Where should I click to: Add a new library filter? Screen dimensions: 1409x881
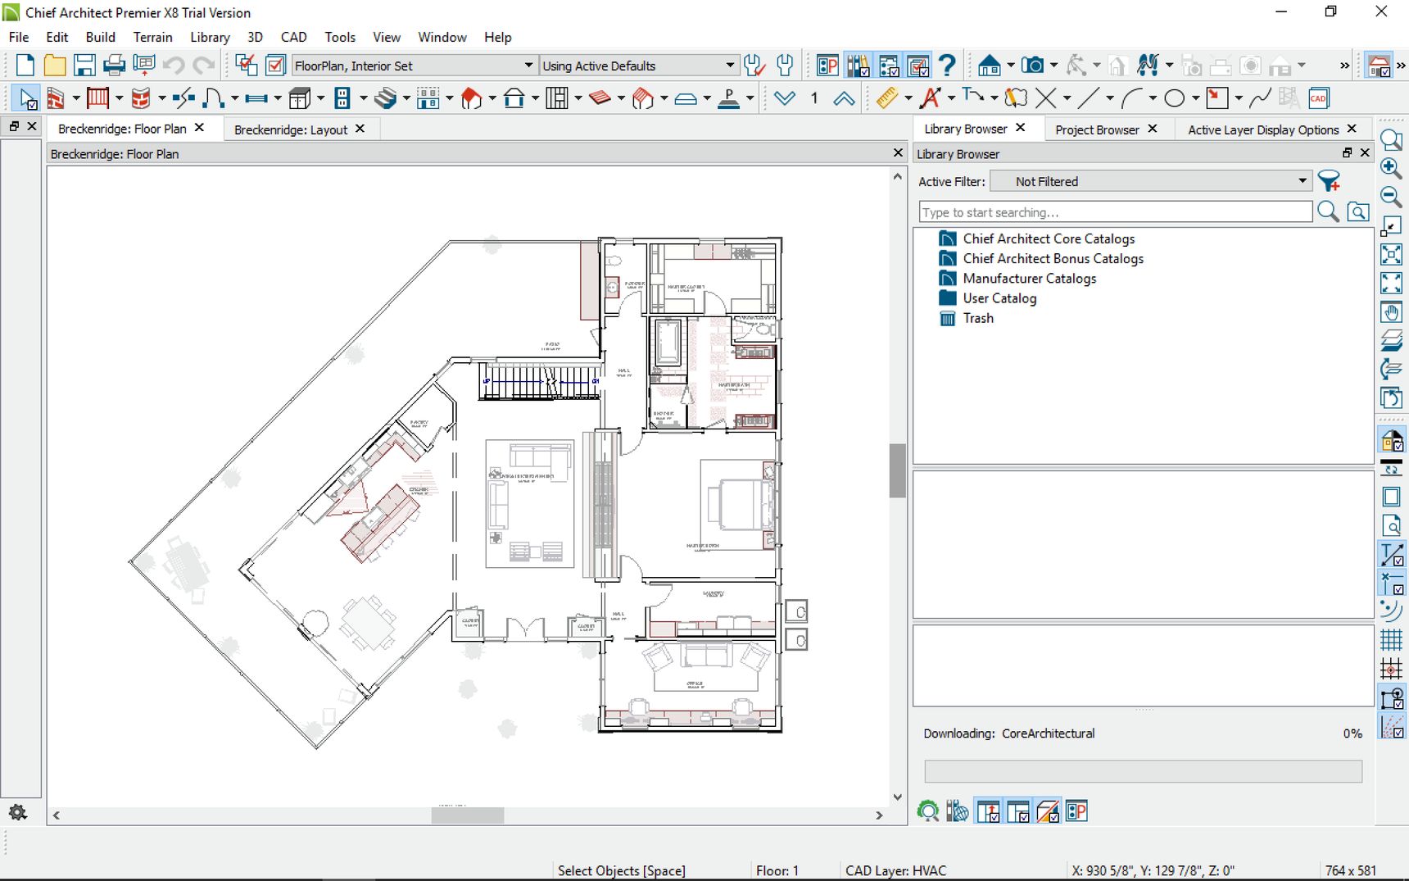(1330, 181)
